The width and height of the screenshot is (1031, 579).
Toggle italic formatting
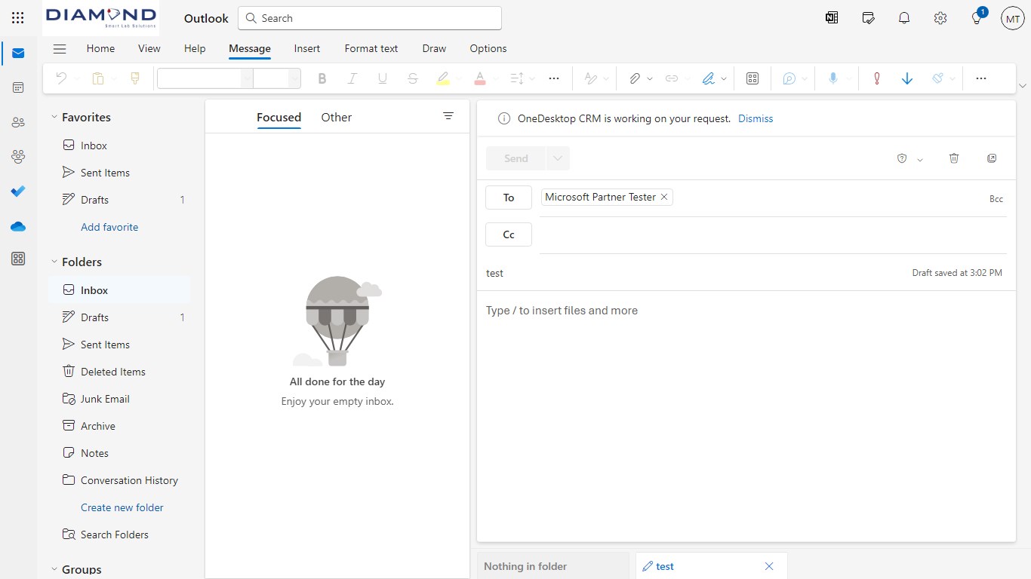tap(352, 78)
